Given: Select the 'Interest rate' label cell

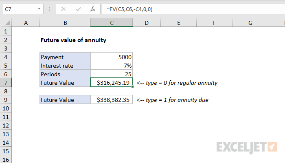Looking at the screenshot, I should tap(65, 66).
